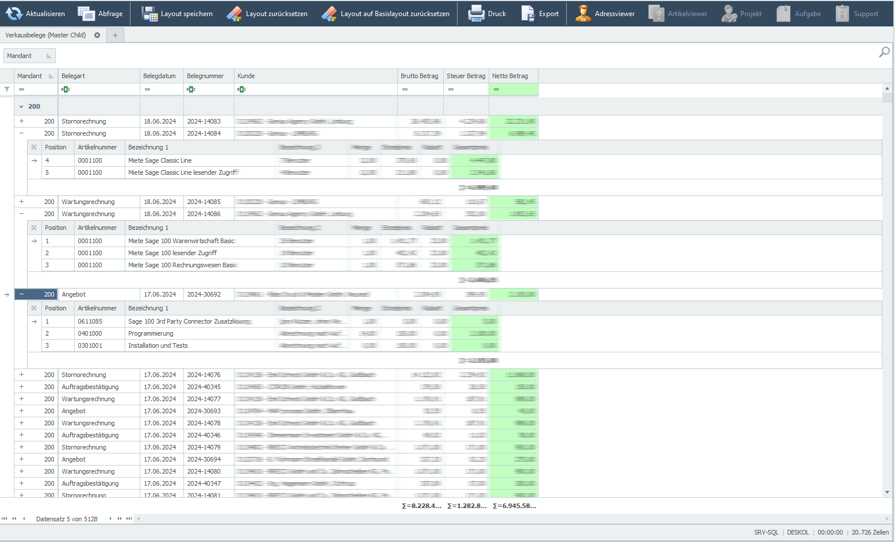Click the funnel icon in the filter row
This screenshot has height=542, width=895.
coord(7,89)
